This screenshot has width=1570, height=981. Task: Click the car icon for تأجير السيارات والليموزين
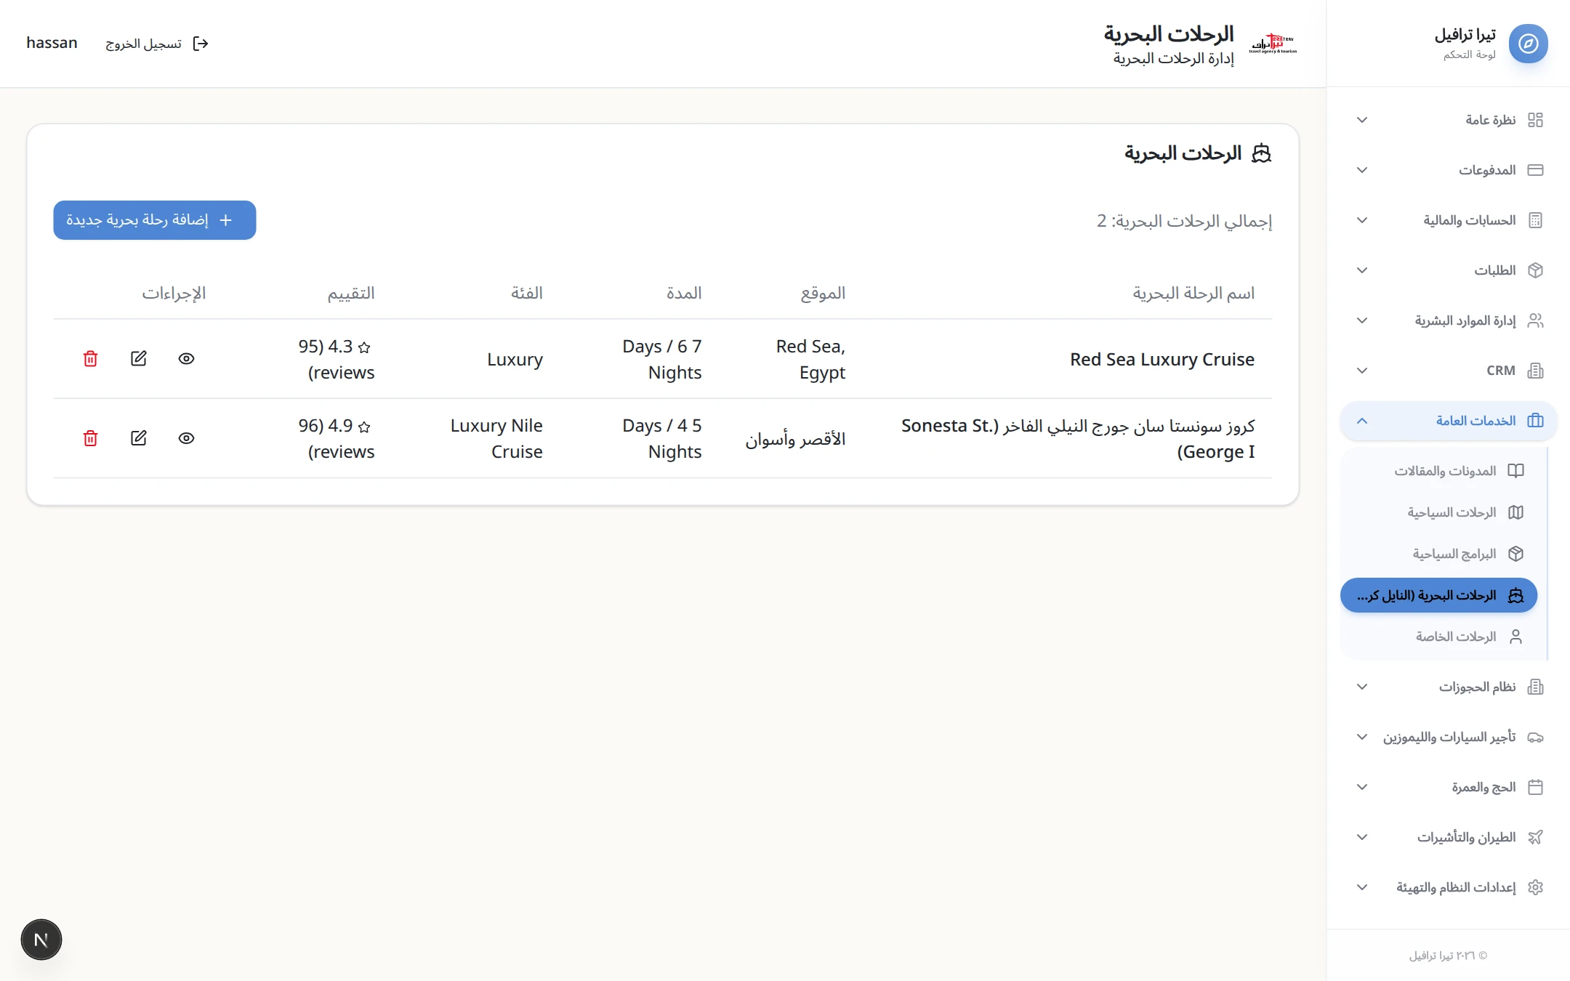click(x=1535, y=737)
